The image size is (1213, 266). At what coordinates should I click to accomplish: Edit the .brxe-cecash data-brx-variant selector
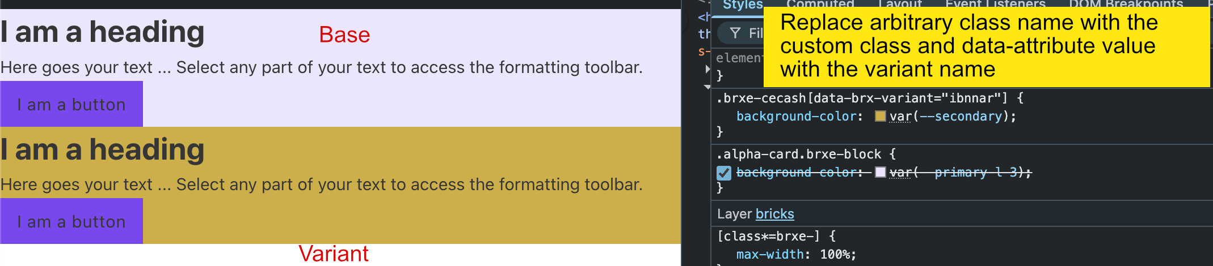pyautogui.click(x=862, y=98)
